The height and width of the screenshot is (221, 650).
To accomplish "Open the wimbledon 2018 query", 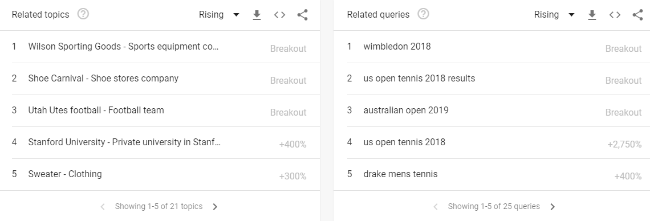I will (x=491, y=47).
